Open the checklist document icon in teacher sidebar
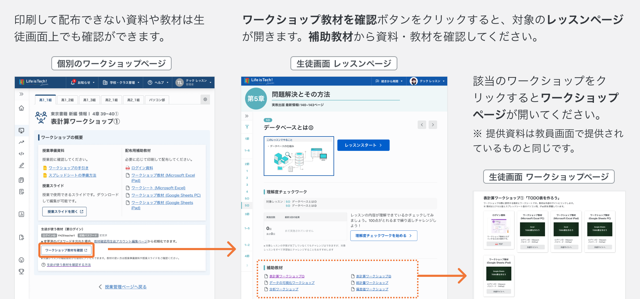Image resolution: width=640 pixels, height=299 pixels. 21,192
